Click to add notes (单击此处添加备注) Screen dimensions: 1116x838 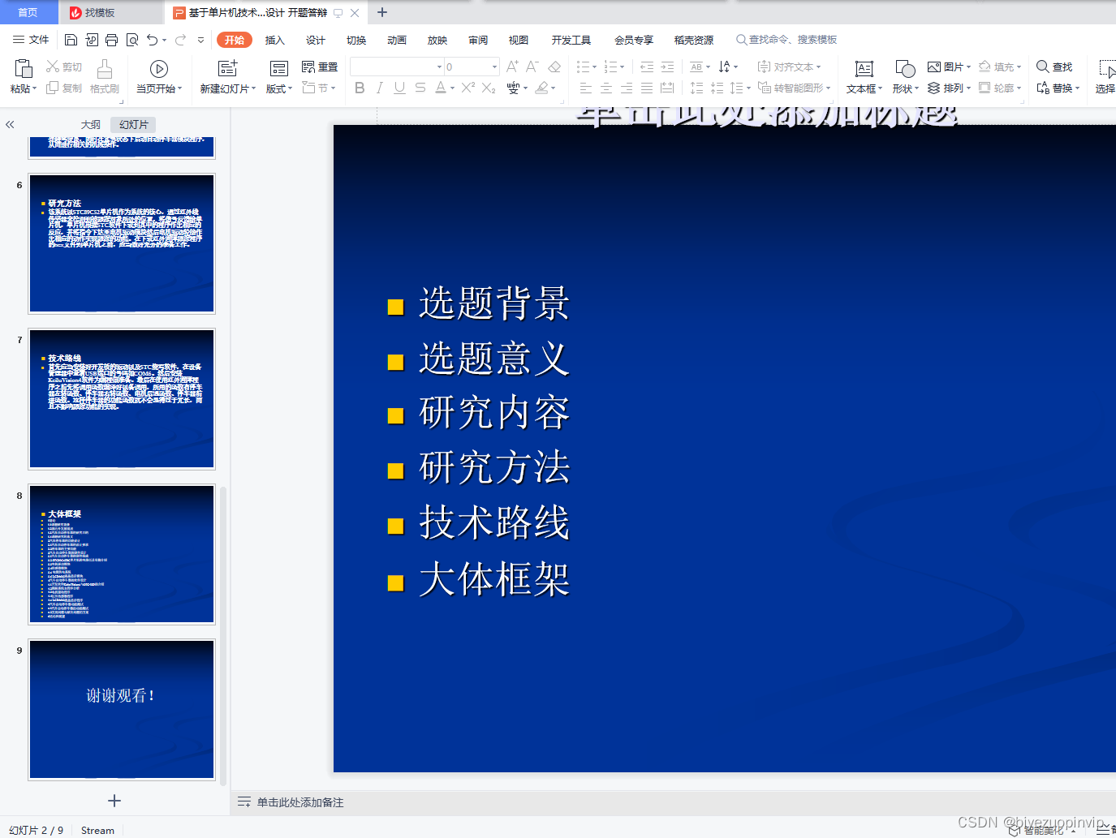click(300, 802)
